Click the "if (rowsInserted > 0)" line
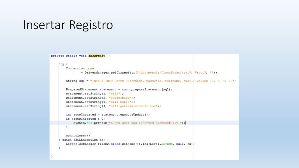299x168 pixels. pos(87,119)
